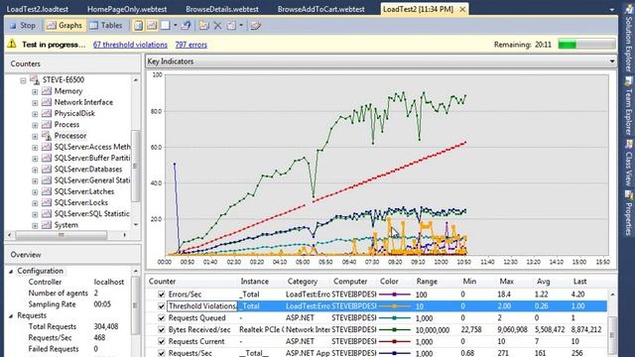The height and width of the screenshot is (357, 635).
Task: Click the SQLServer:Access Methods graph icon
Action: 47,147
